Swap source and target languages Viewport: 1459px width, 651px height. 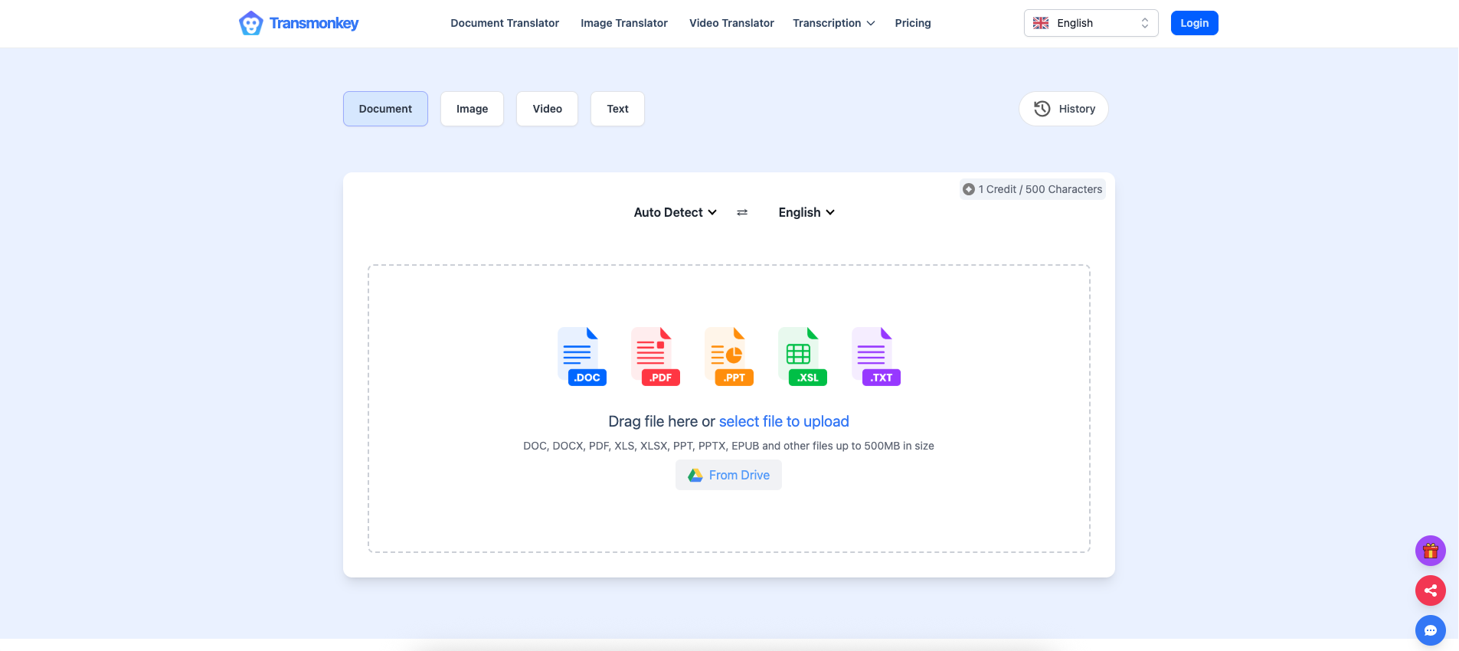click(741, 213)
